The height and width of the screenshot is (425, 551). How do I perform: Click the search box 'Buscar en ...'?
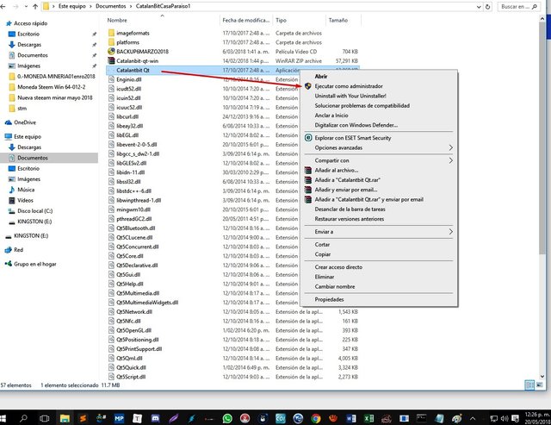tap(518, 6)
